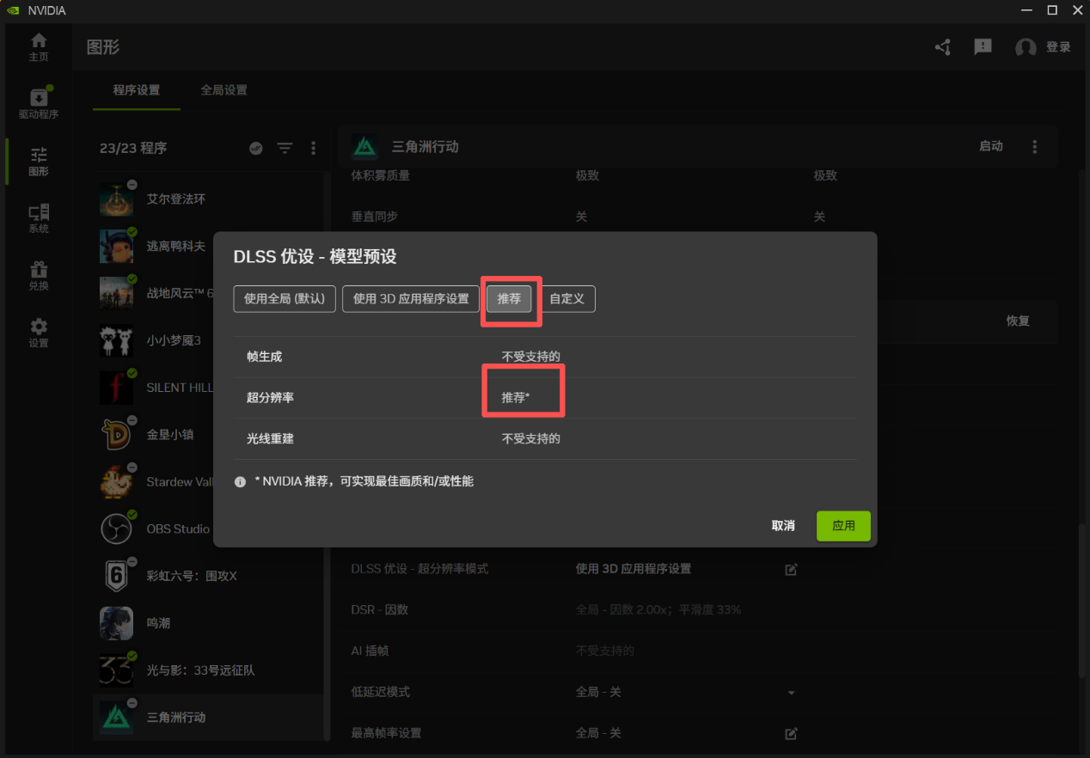The width and height of the screenshot is (1090, 758).
Task: Open the three-dot menu in program list header
Action: tap(313, 148)
